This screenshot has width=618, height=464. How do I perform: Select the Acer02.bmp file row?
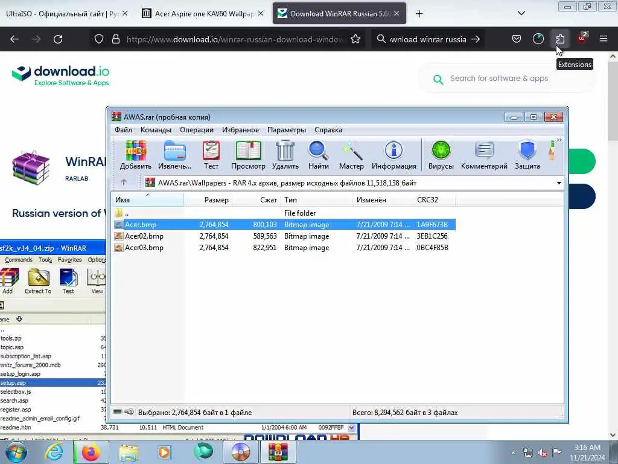coord(285,236)
